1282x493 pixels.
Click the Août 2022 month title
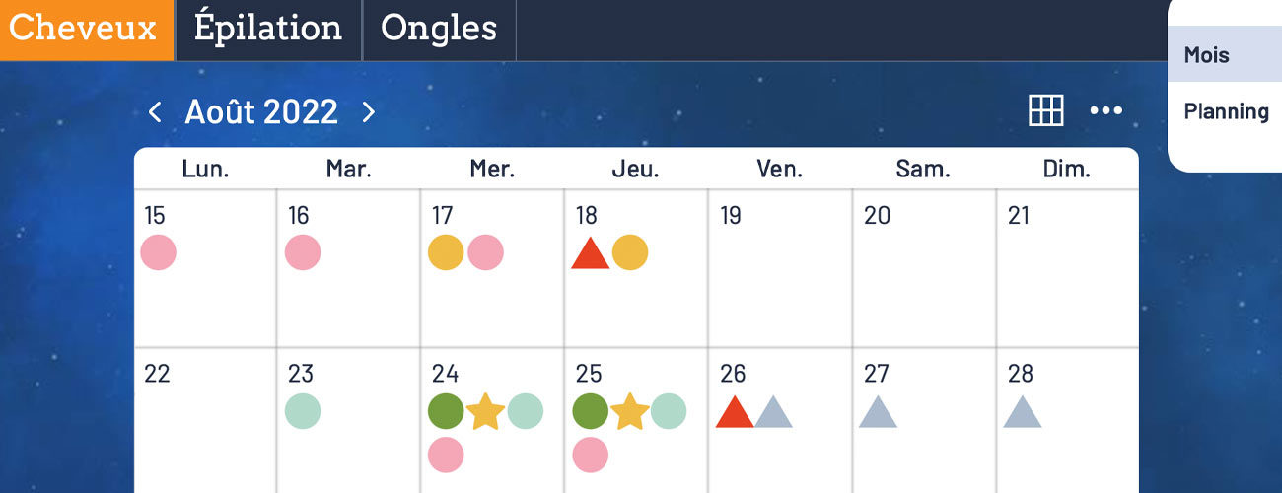click(261, 112)
